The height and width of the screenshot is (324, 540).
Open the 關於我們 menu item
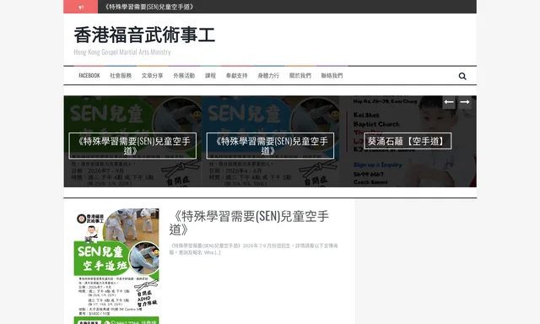click(x=300, y=75)
